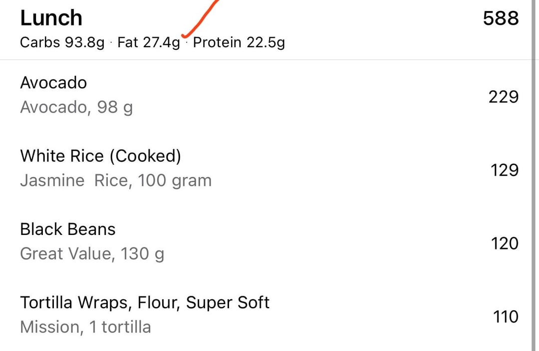Tap the 229 calorie value for Avocado
539x351 pixels.
pos(503,97)
